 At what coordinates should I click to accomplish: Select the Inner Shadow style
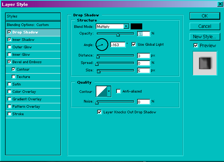click(x=23, y=40)
